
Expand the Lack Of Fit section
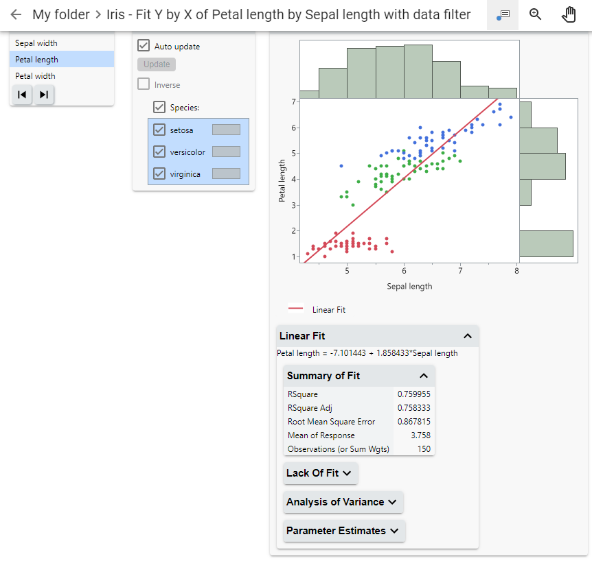(x=320, y=473)
